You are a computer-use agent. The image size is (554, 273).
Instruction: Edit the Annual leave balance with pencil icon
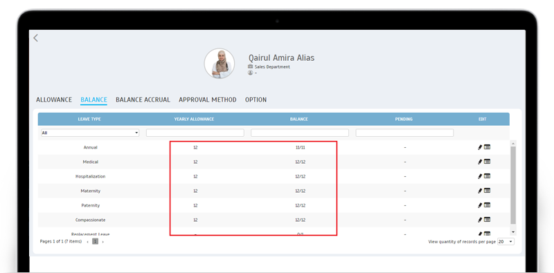coord(480,147)
